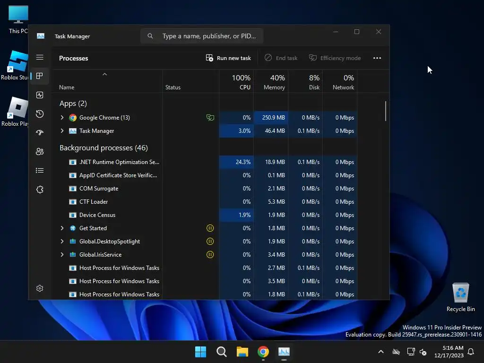
Task: Click the network display tray icon
Action: (x=411, y=352)
